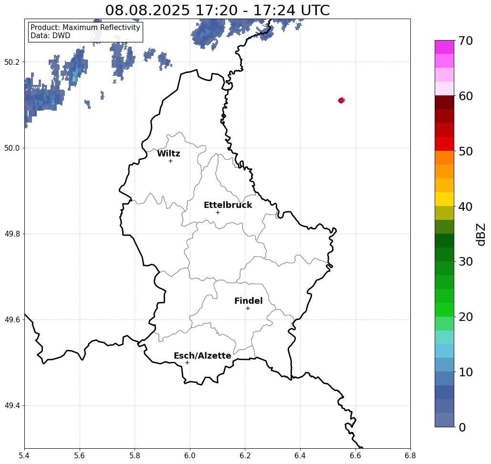Click the longitude tick label 5.6

[x=80, y=456]
